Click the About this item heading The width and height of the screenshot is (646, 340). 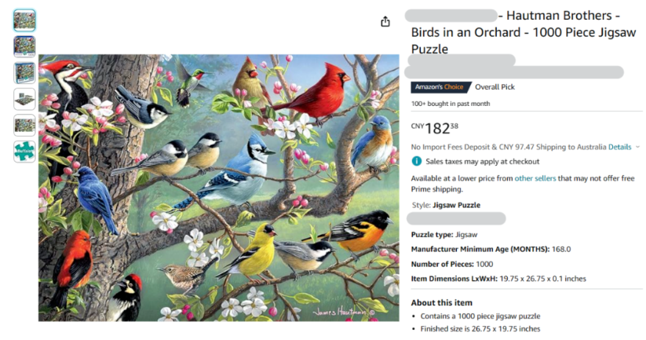pyautogui.click(x=442, y=303)
